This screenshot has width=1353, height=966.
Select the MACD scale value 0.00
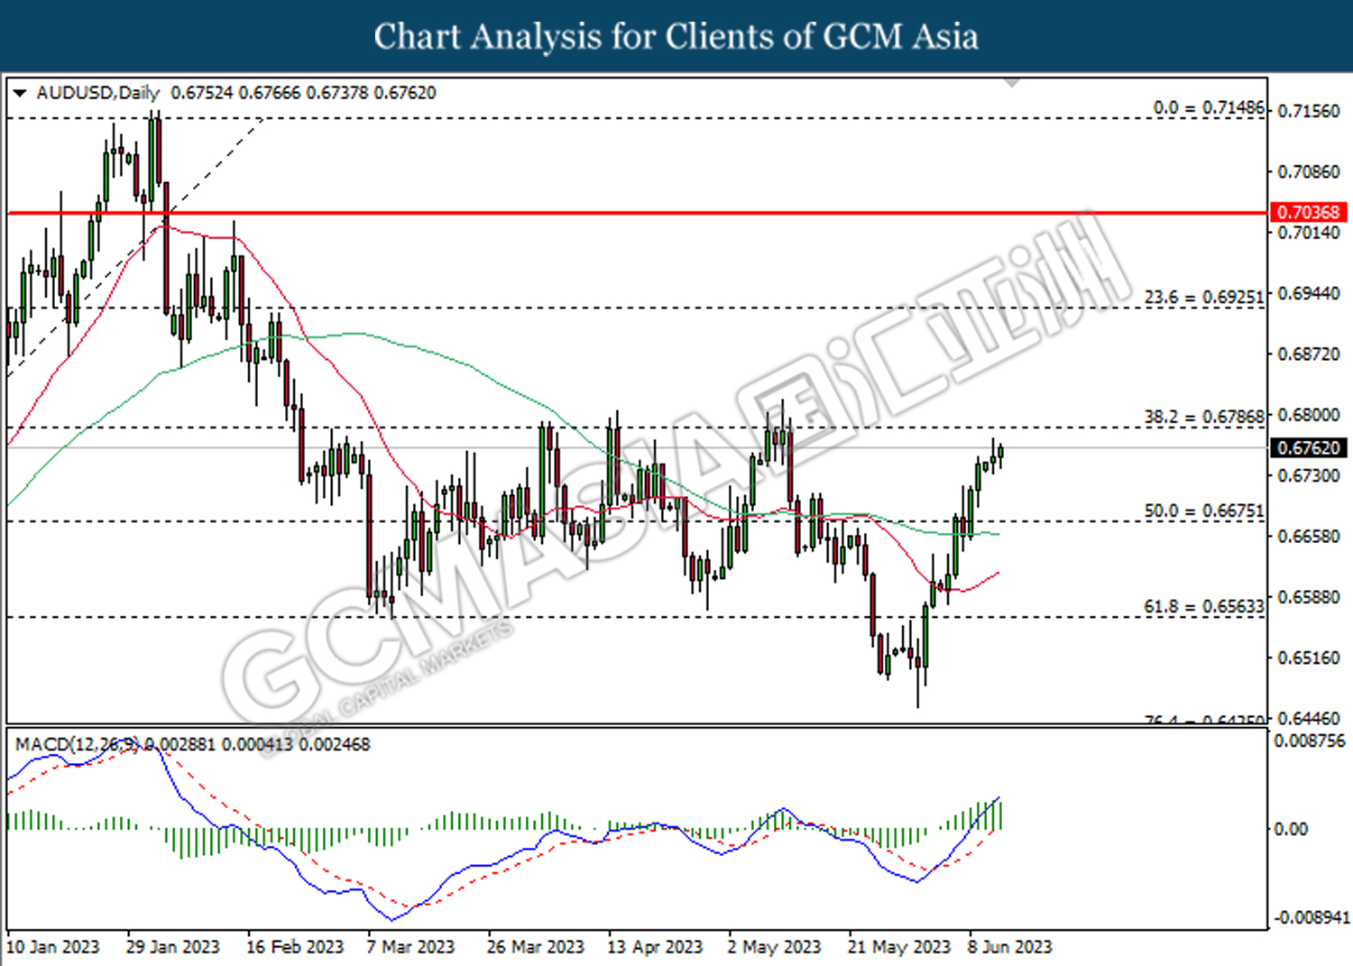1291,829
